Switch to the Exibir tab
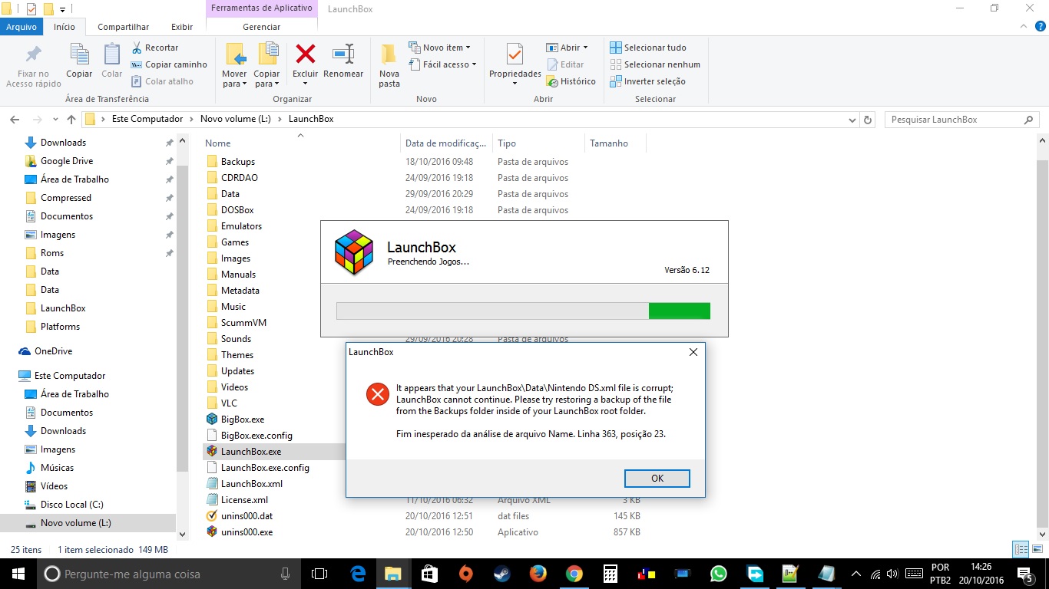The image size is (1049, 589). pyautogui.click(x=182, y=27)
